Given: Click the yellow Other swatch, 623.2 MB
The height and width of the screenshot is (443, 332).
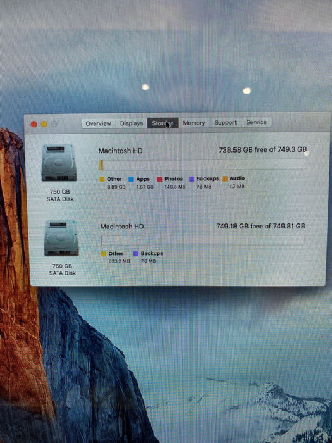Looking at the screenshot, I should pyautogui.click(x=104, y=254).
